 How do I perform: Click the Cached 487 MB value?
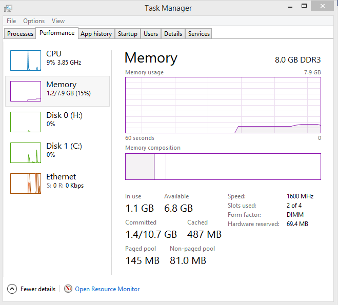click(204, 234)
